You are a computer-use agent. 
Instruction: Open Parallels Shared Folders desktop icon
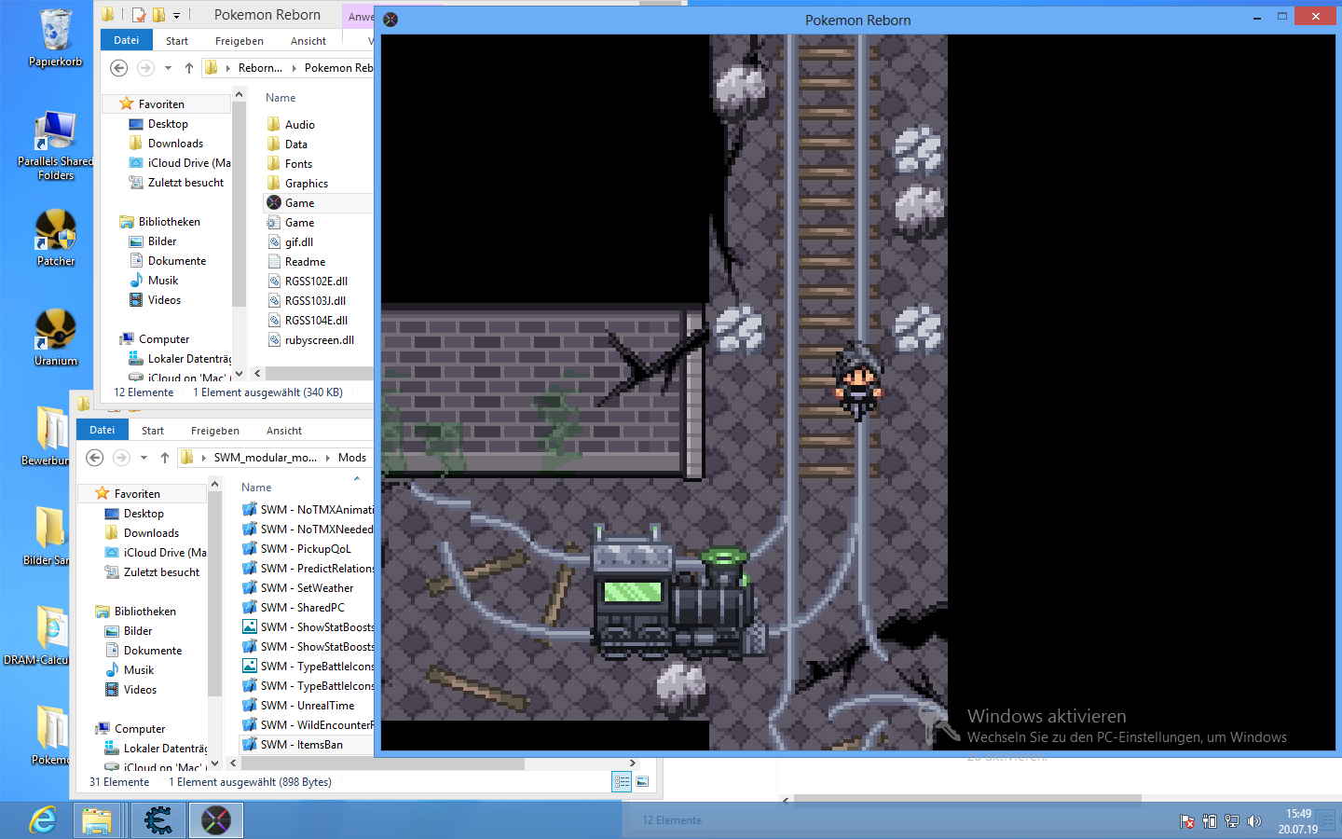[x=55, y=135]
